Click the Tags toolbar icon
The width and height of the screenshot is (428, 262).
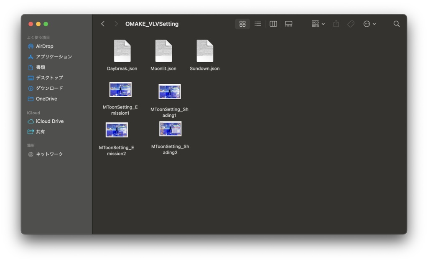(351, 24)
